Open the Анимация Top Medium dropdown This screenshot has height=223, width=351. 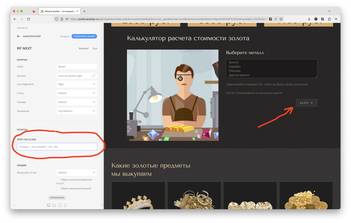pyautogui.click(x=77, y=111)
